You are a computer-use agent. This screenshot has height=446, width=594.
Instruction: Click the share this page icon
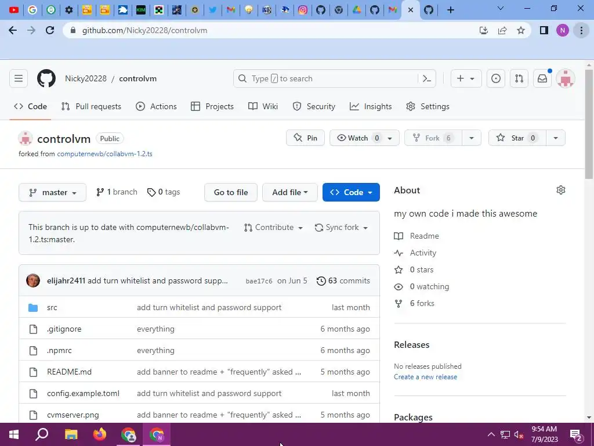502,30
